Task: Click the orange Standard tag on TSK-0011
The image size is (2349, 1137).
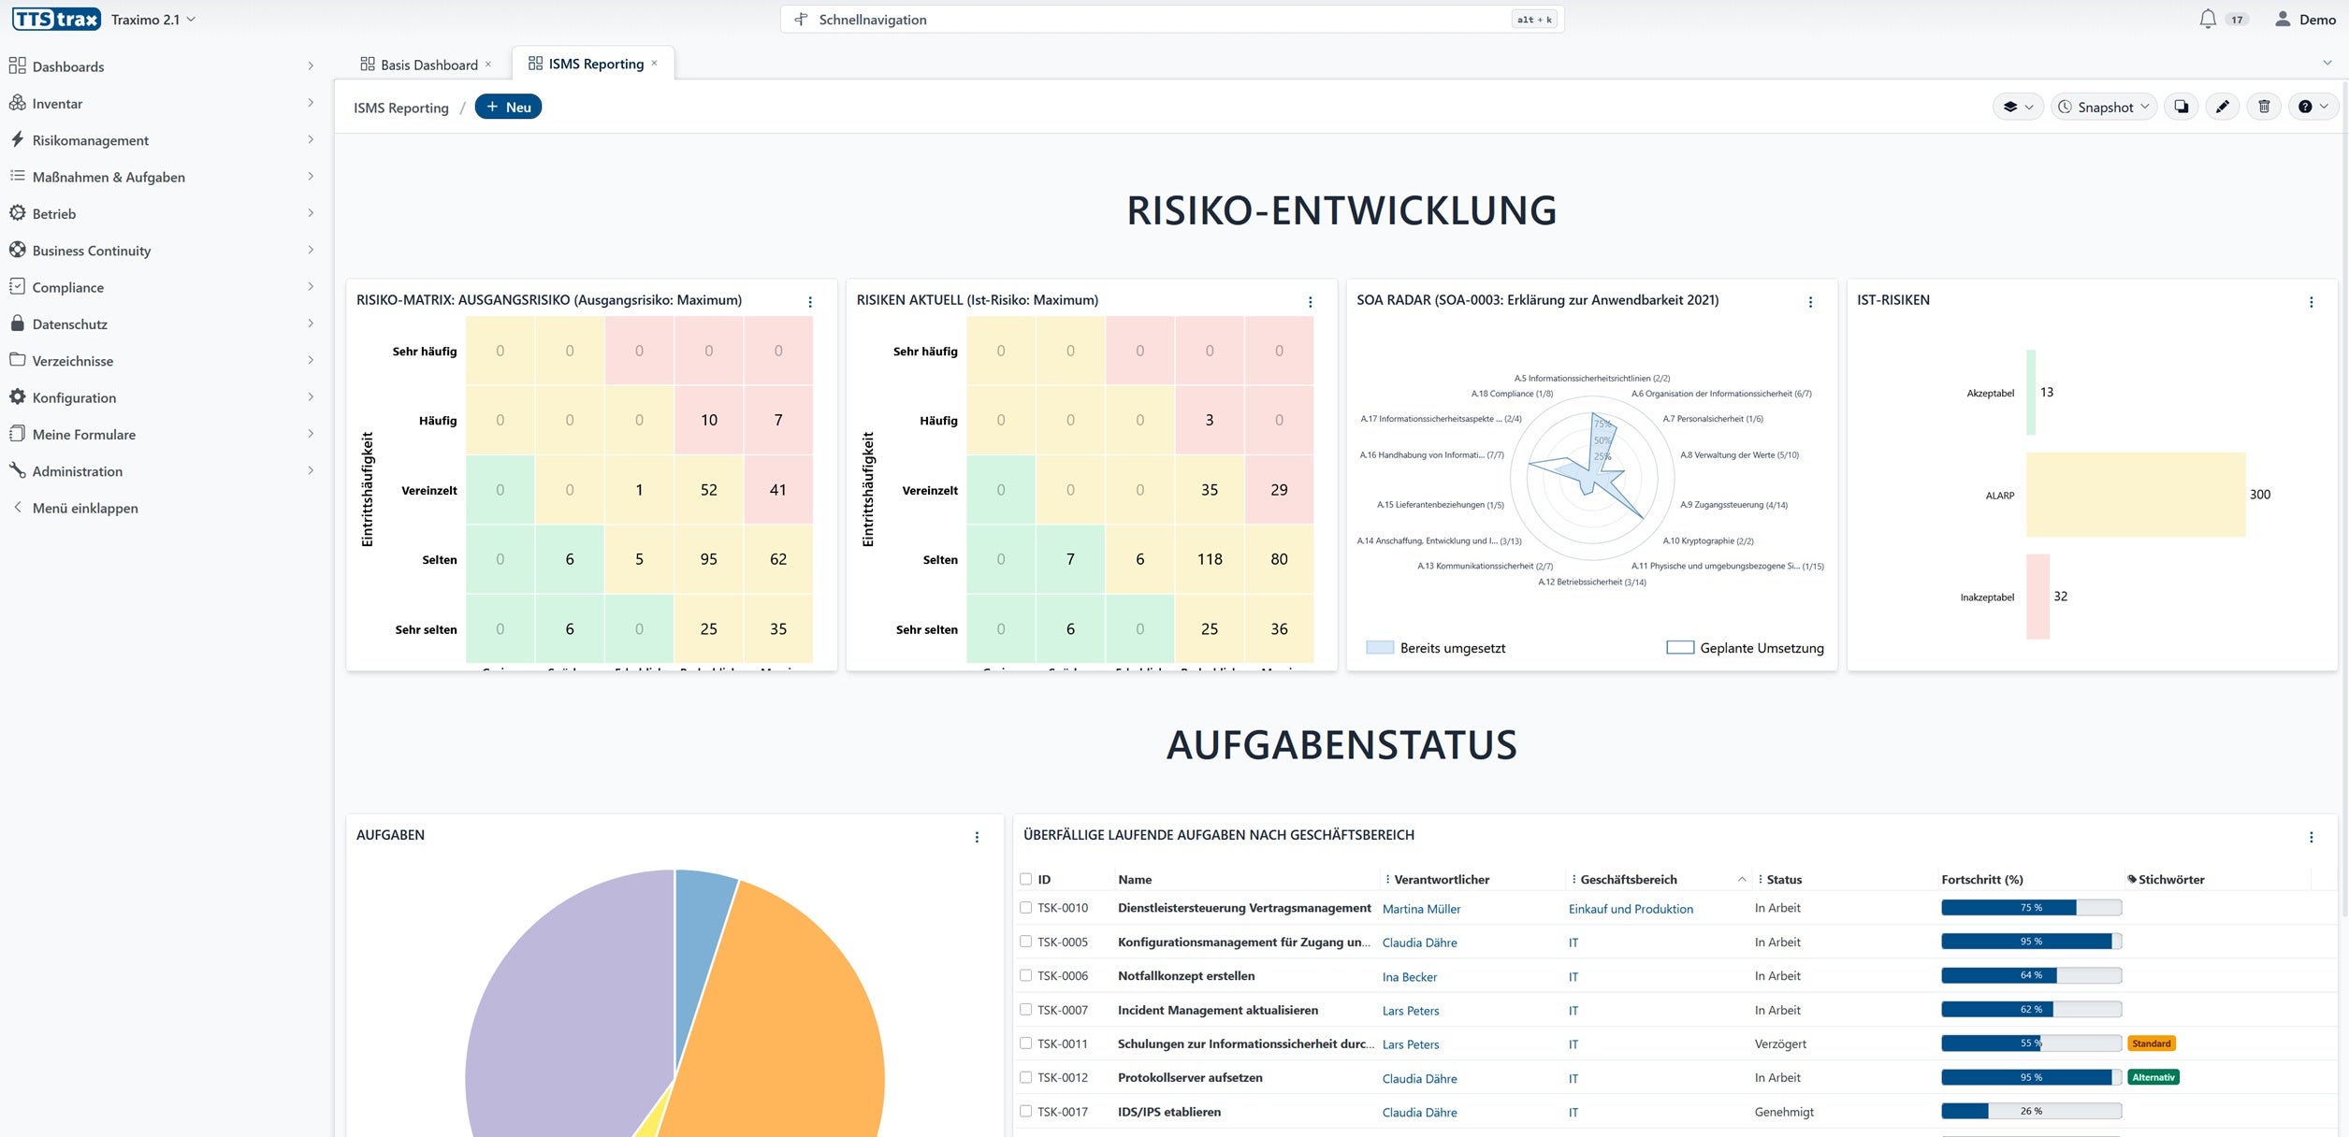Action: click(x=2152, y=1043)
